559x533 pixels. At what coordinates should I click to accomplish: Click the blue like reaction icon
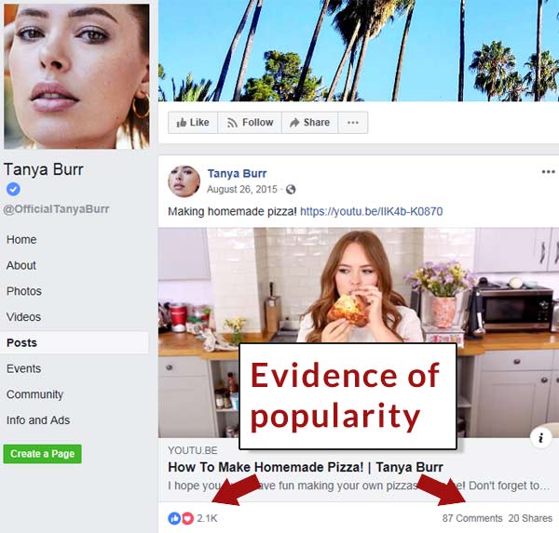click(174, 518)
